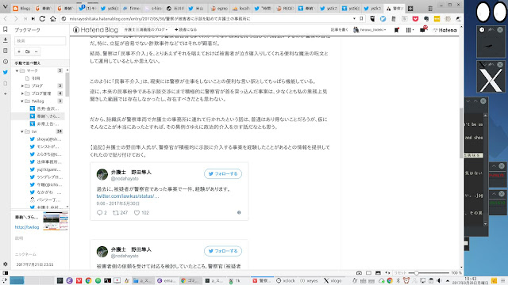This screenshot has width=508, height=285.
Task: Collapse the マーク bookmark folder
Action: (x=17, y=70)
